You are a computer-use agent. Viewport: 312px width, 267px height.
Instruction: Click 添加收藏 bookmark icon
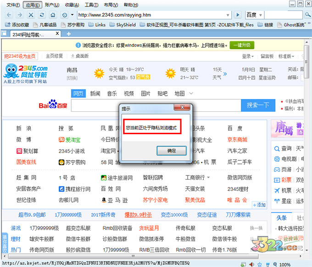7,25
